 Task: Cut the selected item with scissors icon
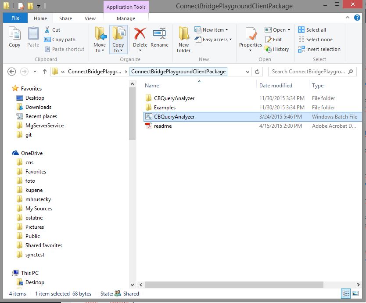[x=52, y=30]
